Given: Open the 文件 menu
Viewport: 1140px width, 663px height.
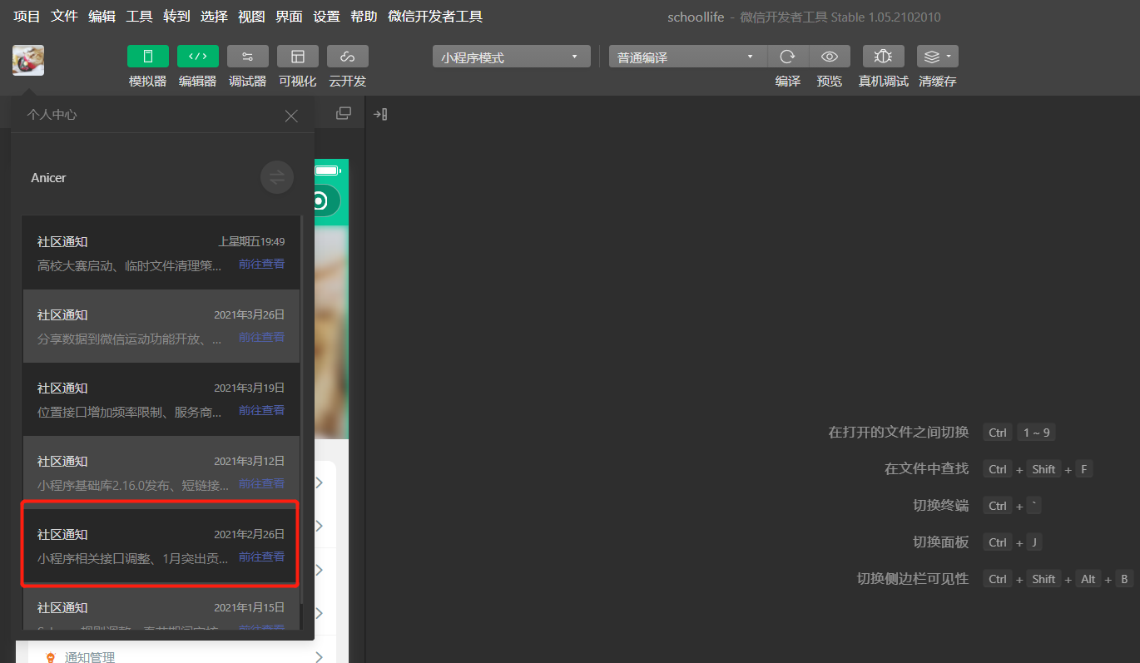Looking at the screenshot, I should click(x=65, y=17).
